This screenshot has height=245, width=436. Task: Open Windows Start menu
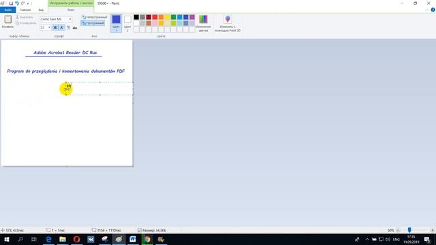pyautogui.click(x=7, y=239)
